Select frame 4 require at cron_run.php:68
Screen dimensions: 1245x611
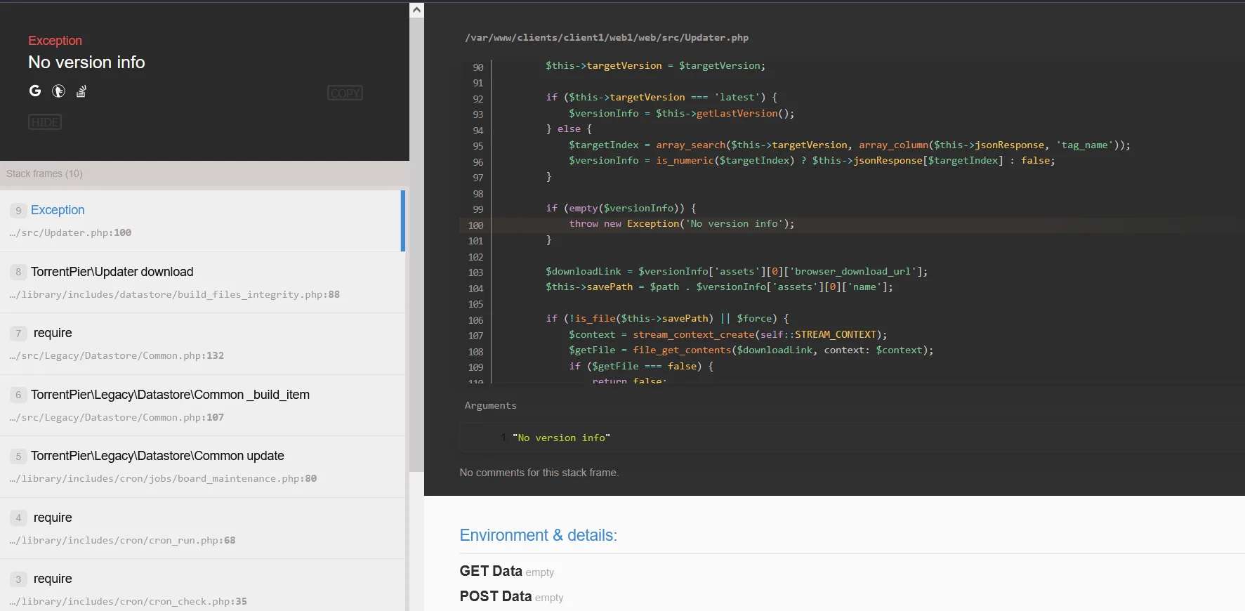pyautogui.click(x=202, y=528)
